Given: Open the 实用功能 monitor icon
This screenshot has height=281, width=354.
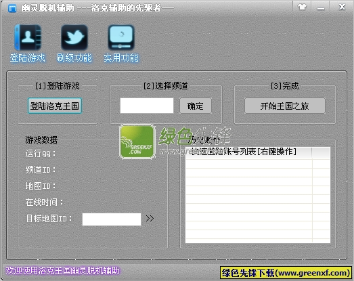Looking at the screenshot, I should point(121,37).
